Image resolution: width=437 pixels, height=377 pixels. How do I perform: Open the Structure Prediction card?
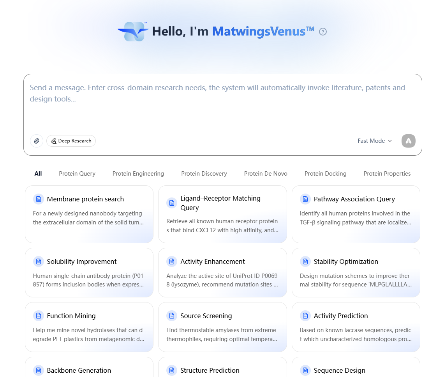pyautogui.click(x=222, y=367)
